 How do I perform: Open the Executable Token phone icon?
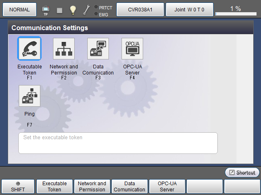pyautogui.click(x=29, y=49)
